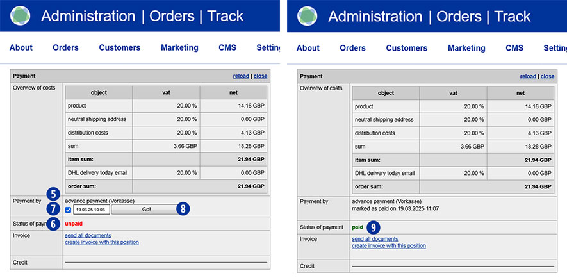Viewport: 567px width, 280px height.
Task: Click the blue number 6 marker
Action: [x=54, y=223]
